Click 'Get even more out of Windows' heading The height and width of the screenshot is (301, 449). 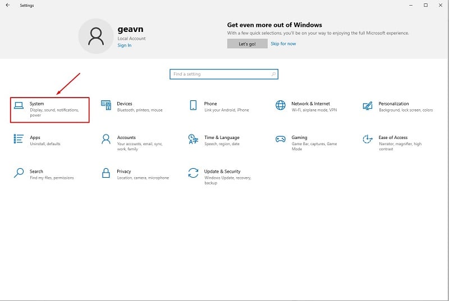(x=274, y=25)
